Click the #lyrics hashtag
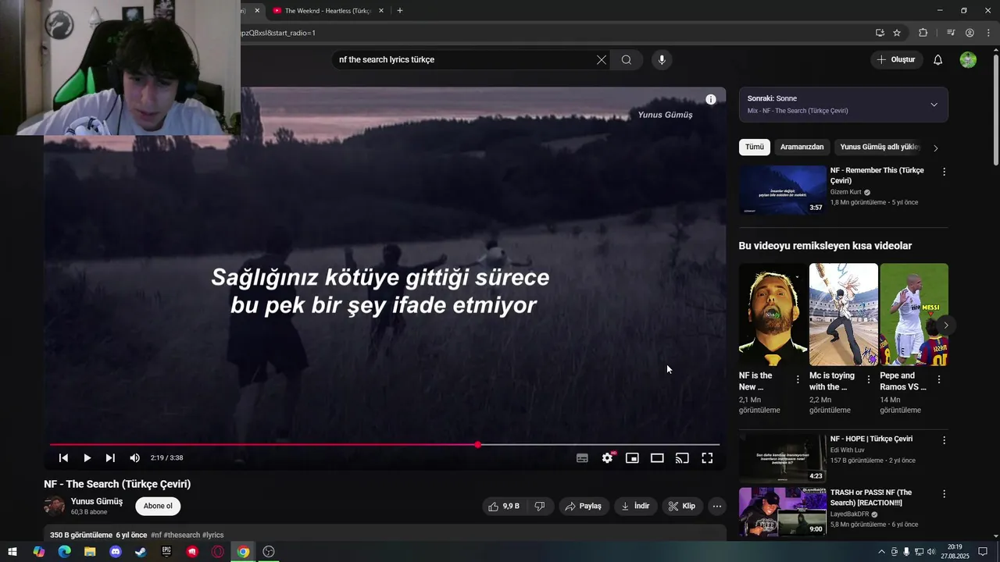The image size is (1000, 562). click(213, 535)
